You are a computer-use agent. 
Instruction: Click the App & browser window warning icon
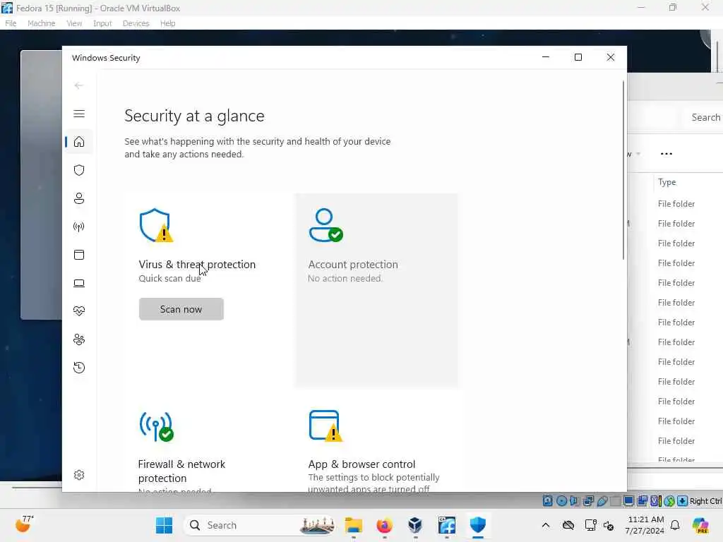tap(325, 426)
